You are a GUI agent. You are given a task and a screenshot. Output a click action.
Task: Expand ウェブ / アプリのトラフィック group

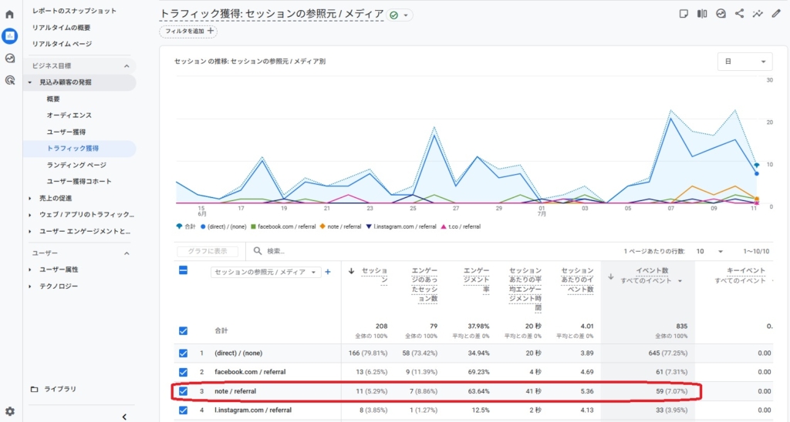pos(30,215)
